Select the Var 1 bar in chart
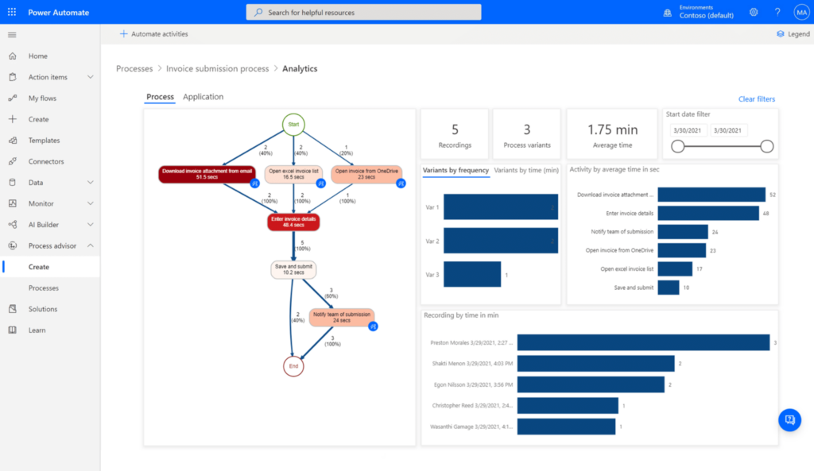Screen dimensions: 814x471 501,207
